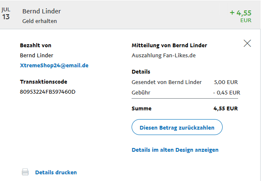Click the Gesendet von Bernd Linder row label

click(x=167, y=82)
